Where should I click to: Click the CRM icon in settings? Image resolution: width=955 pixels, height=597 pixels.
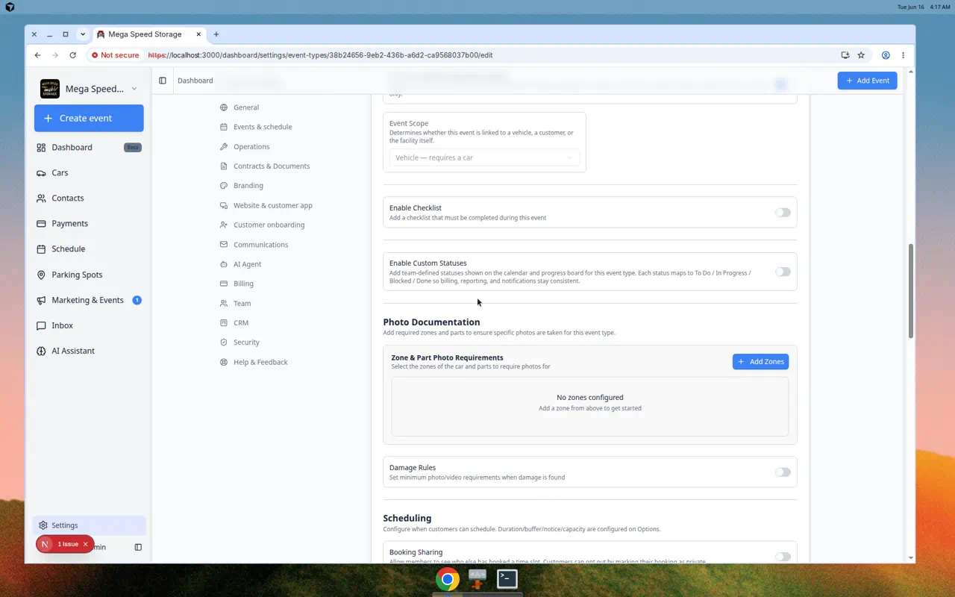click(224, 323)
